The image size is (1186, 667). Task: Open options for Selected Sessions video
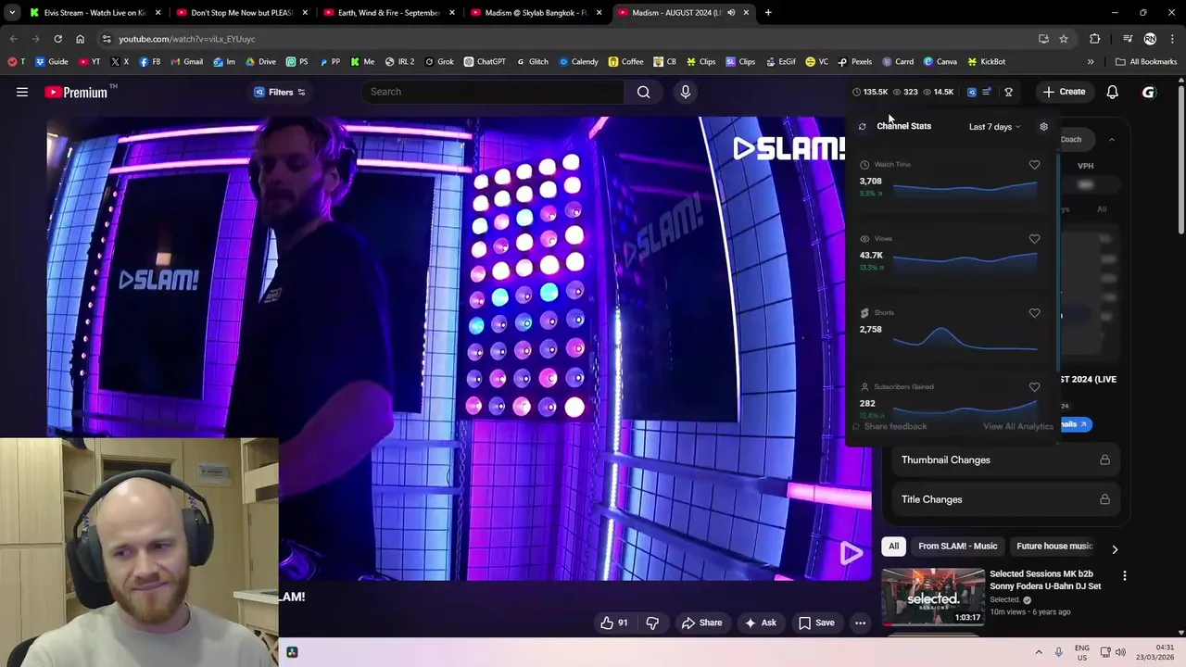[x=1125, y=576]
